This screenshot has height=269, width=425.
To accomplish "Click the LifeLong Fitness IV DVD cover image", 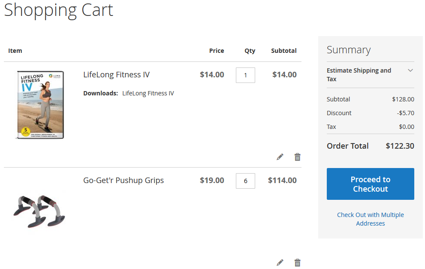I will (x=39, y=105).
